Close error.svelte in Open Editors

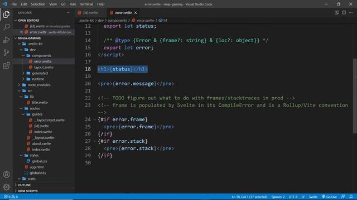tap(21, 32)
